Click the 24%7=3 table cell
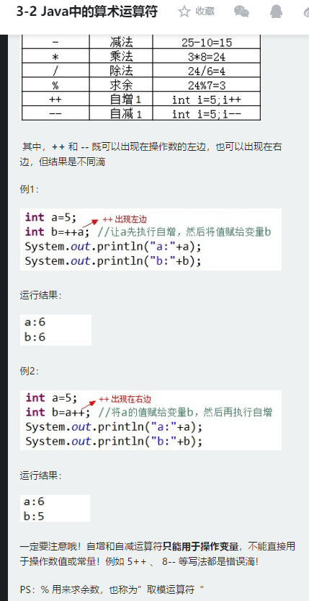The image size is (309, 601). [x=207, y=84]
